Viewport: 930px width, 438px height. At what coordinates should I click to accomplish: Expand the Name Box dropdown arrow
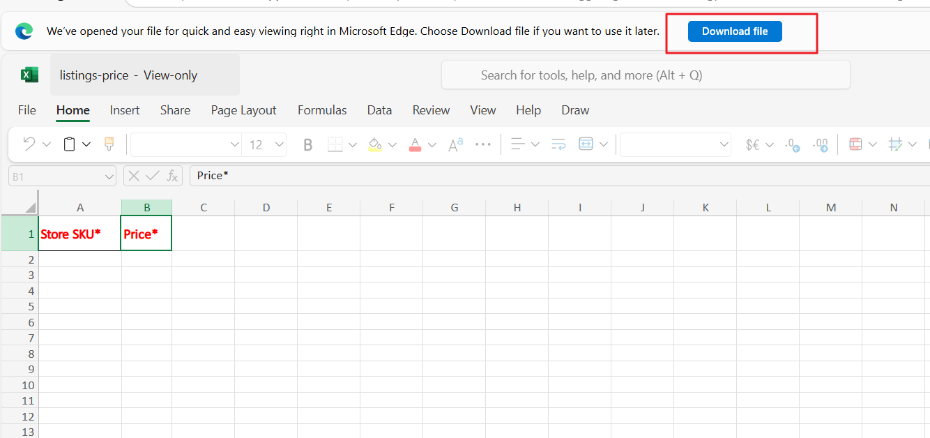point(109,177)
